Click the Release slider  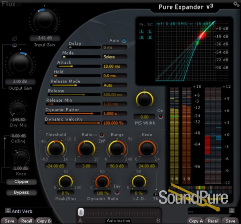pos(74,95)
